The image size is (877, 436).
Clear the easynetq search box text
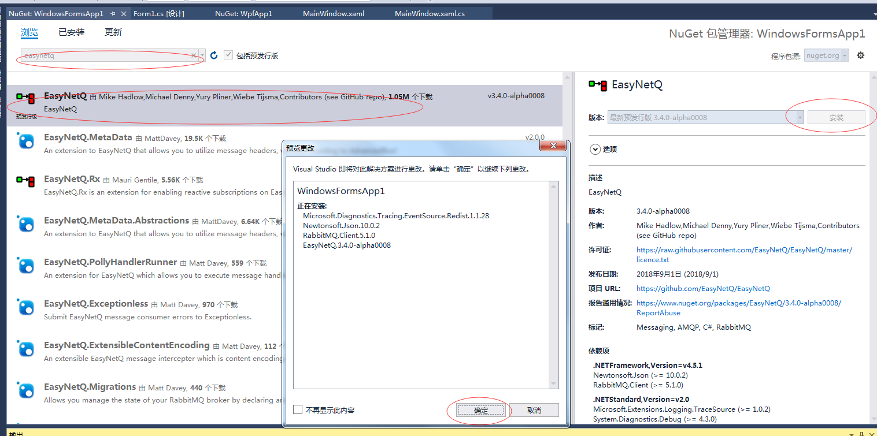point(194,56)
